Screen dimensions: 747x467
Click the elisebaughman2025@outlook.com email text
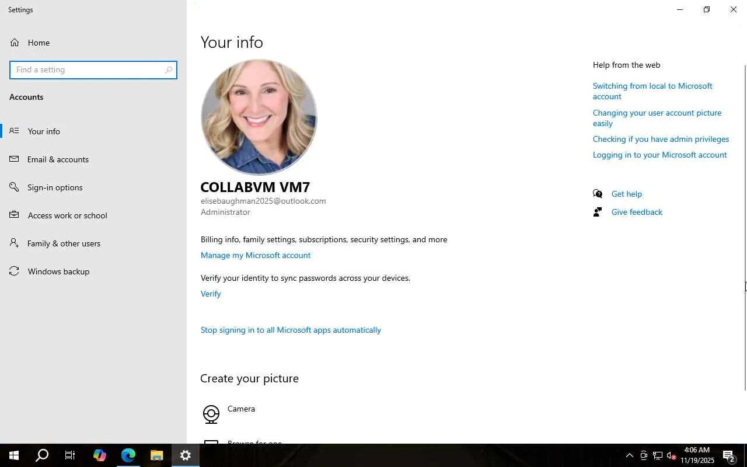[263, 201]
